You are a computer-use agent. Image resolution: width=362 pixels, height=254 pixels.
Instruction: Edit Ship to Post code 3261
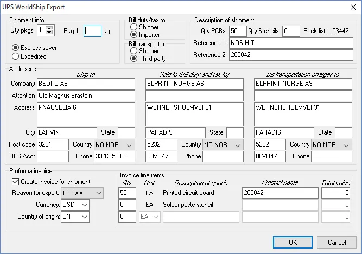click(53, 145)
